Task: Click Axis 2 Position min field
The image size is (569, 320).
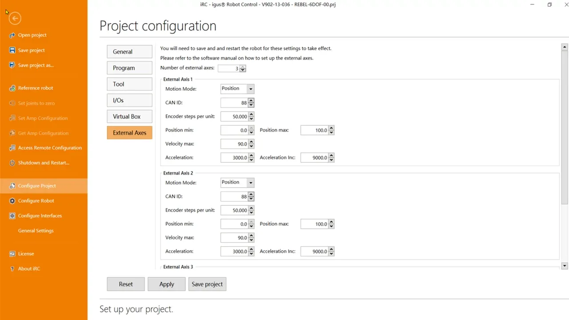Action: coord(234,224)
